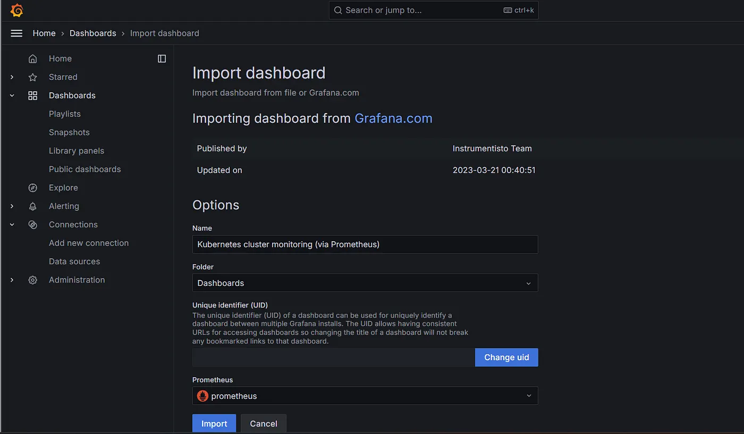Click the Dashboards grid icon
The height and width of the screenshot is (434, 744).
tap(33, 96)
